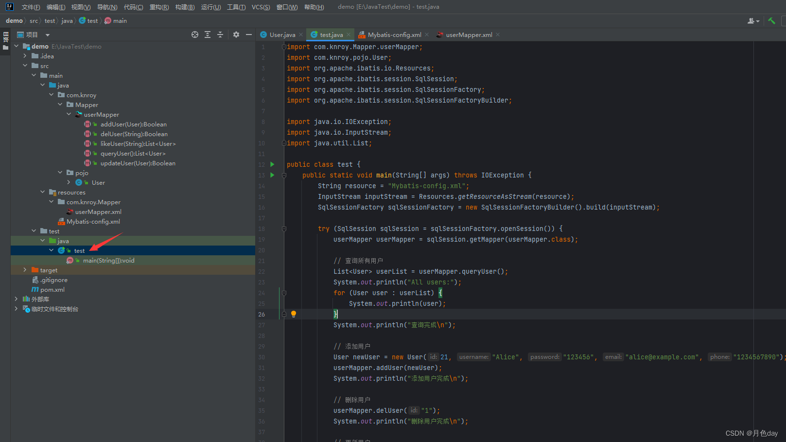Expand the User class node

[69, 182]
